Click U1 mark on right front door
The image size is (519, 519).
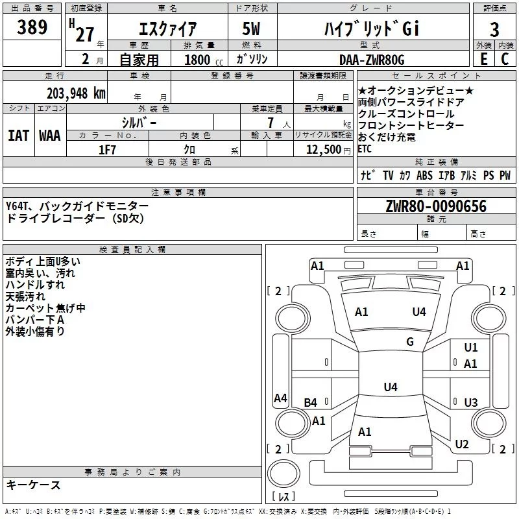coord(471,348)
